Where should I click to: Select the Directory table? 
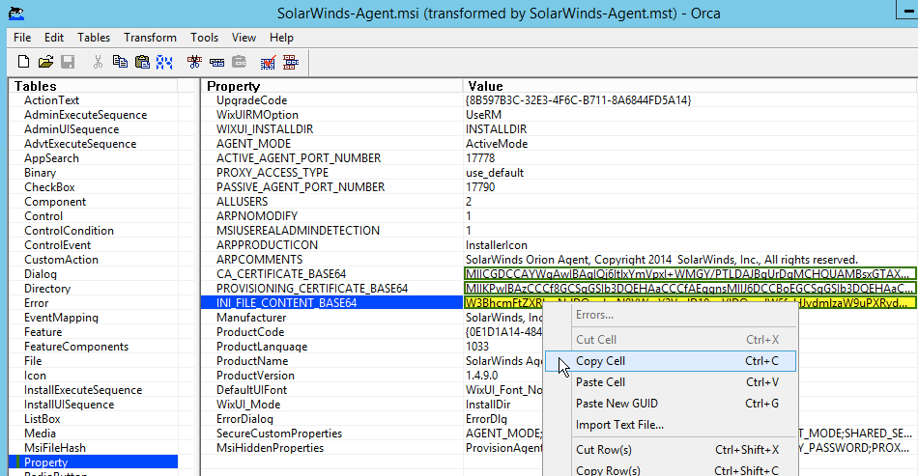pos(47,289)
